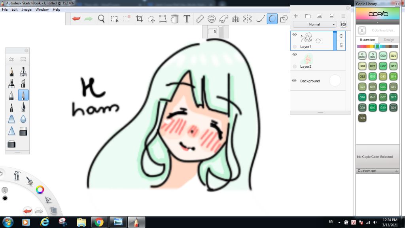Select the Hard Eraser in brush palette
Screen dimensions: 405x228
[23, 131]
